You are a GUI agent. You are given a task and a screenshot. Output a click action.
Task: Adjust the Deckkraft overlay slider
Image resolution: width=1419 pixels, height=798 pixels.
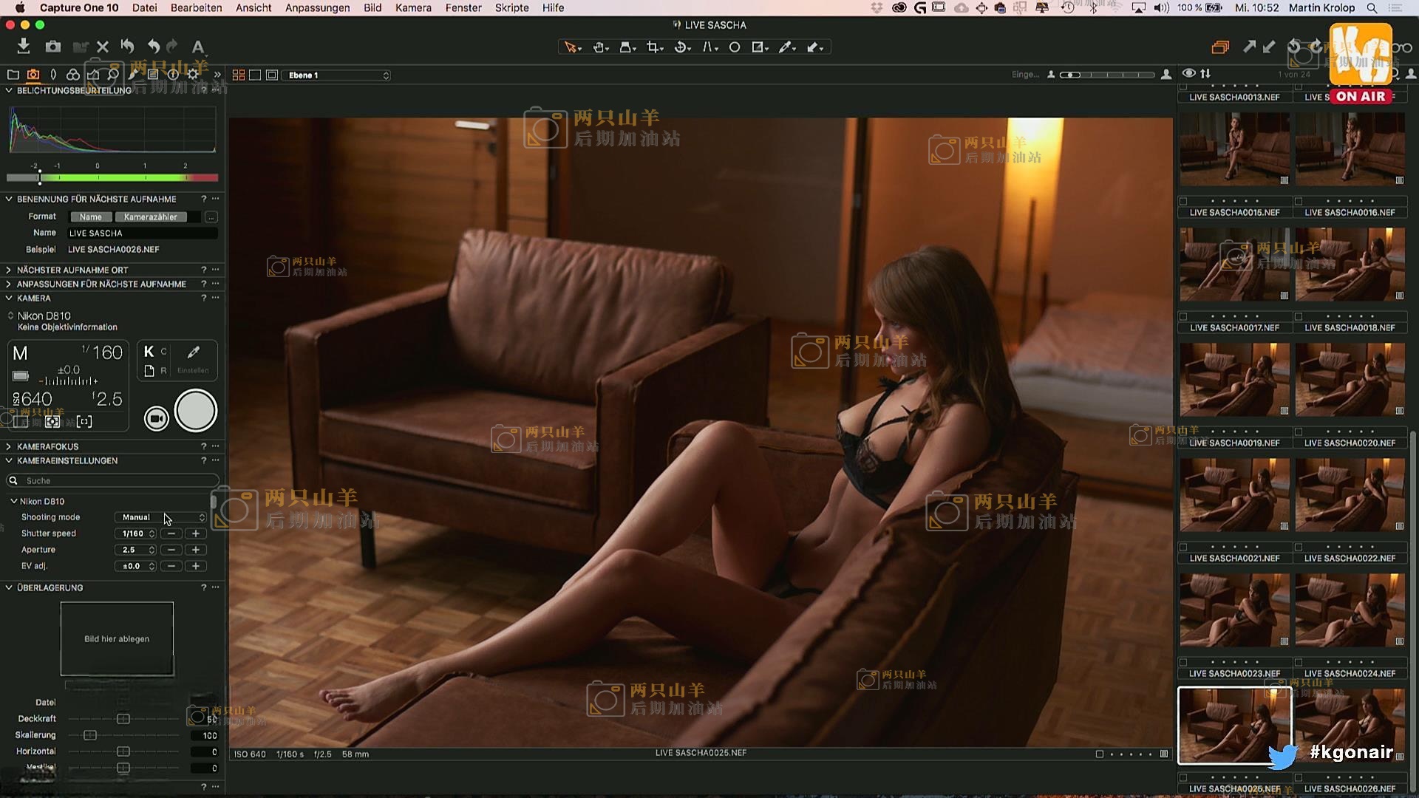tap(123, 719)
